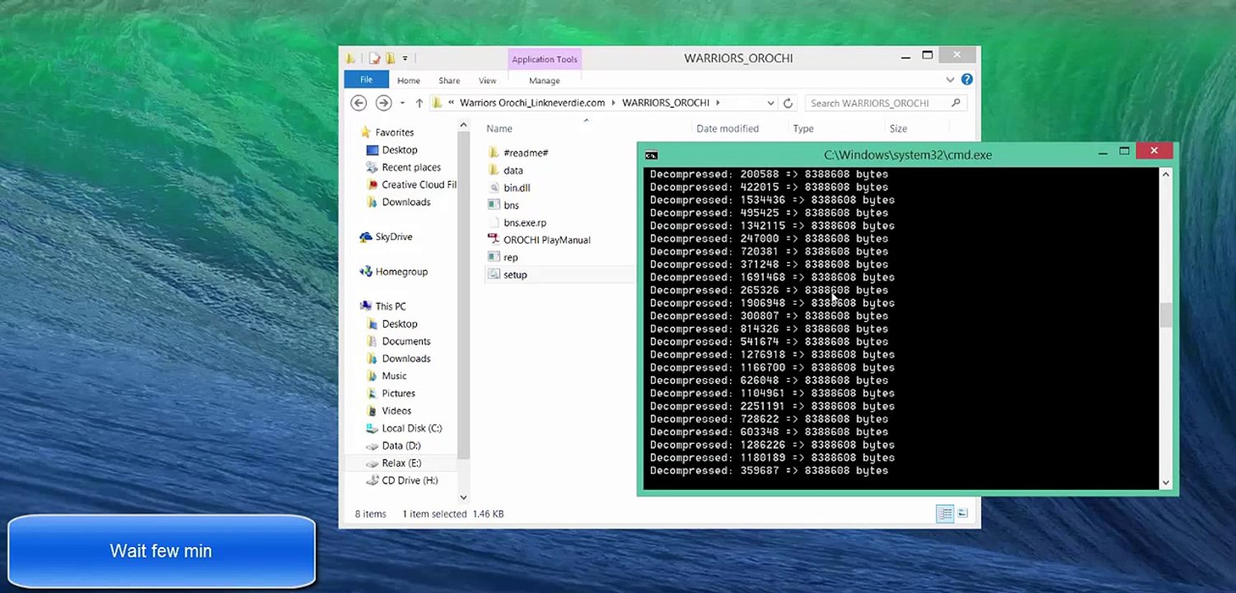Open the Music folder under This PC

coord(394,376)
